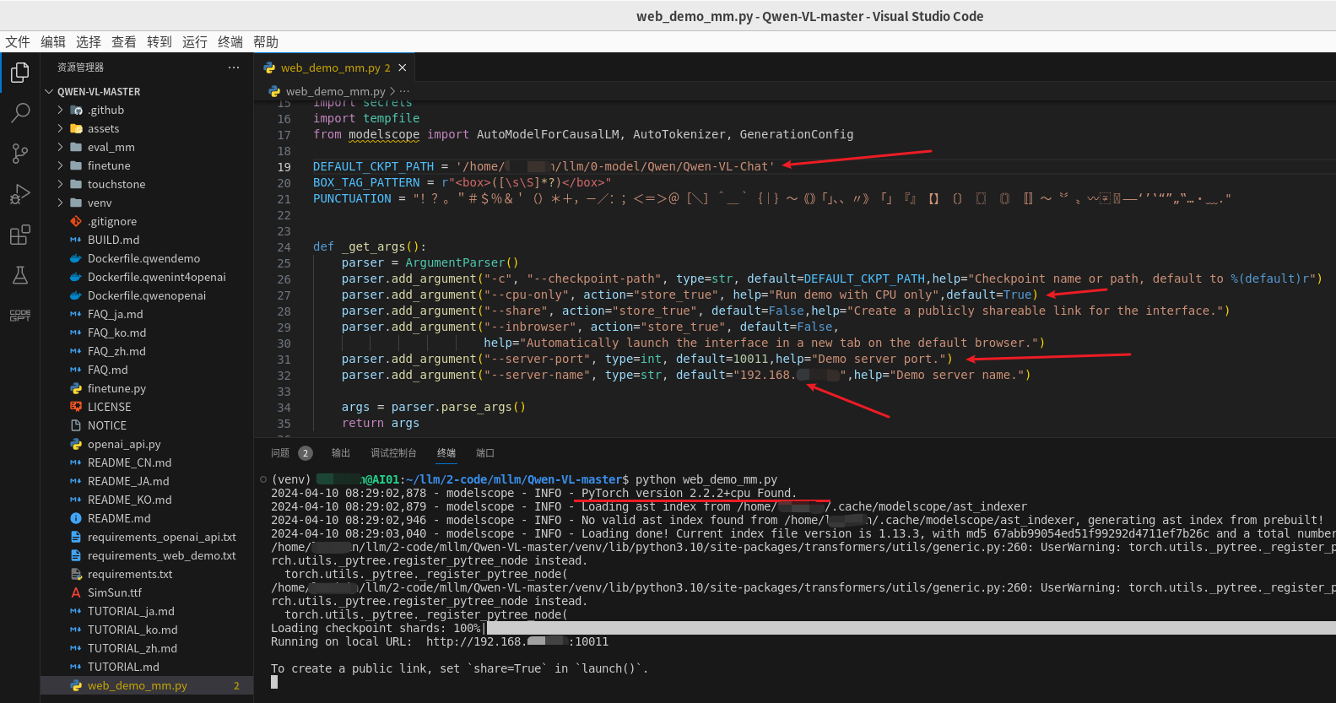This screenshot has height=703, width=1336.
Task: Switch to the 端口 (Ports) panel tab
Action: coord(485,453)
